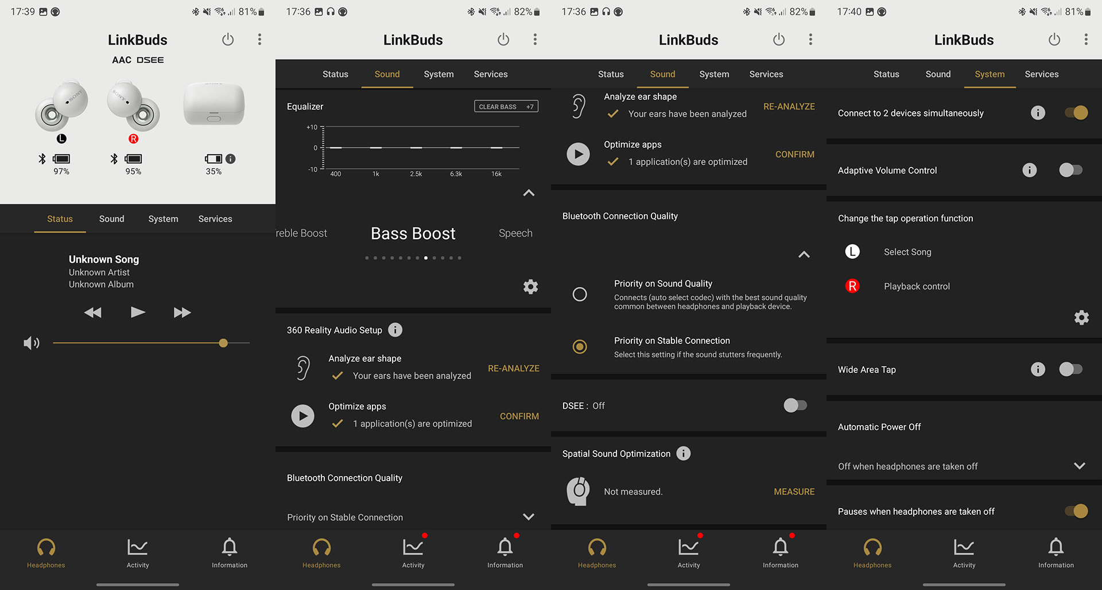Image resolution: width=1102 pixels, height=590 pixels.
Task: Collapse the Equalizer graph with up chevron
Action: click(x=529, y=193)
